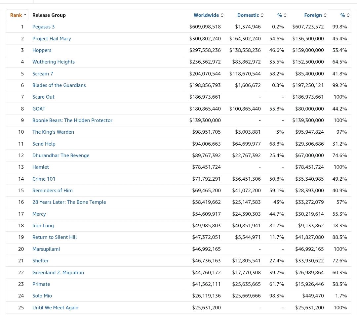Select the Crime 101 link
Image resolution: width=357 pixels, height=315 pixels.
click(x=44, y=179)
